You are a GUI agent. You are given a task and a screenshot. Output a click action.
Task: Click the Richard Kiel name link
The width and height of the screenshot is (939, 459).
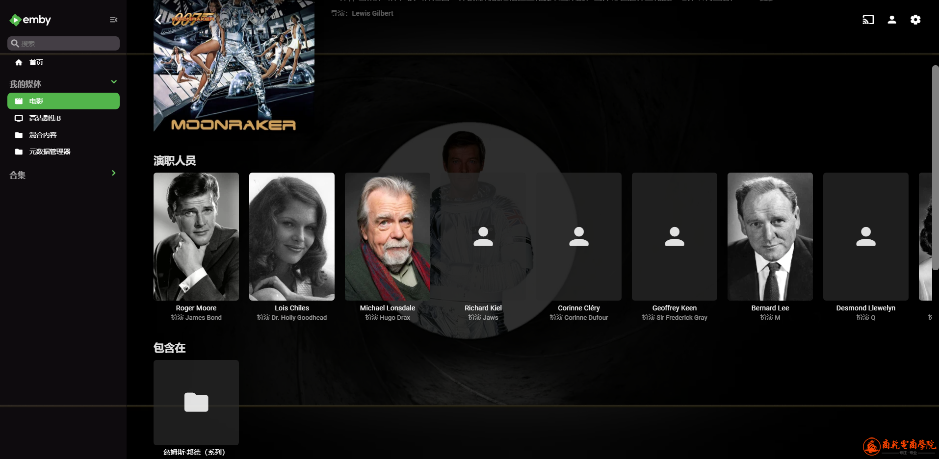483,308
